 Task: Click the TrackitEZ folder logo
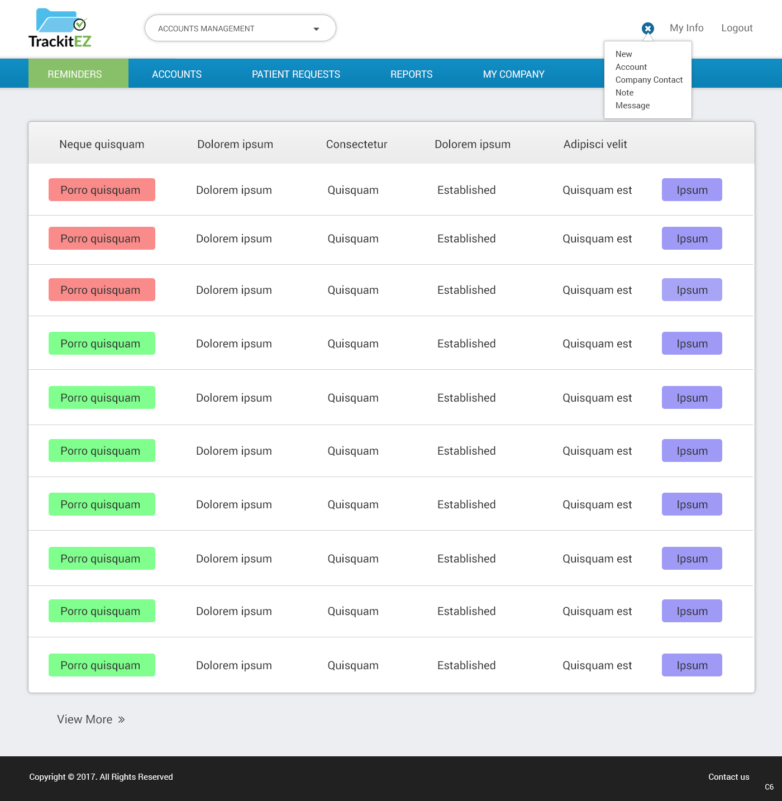(60, 28)
